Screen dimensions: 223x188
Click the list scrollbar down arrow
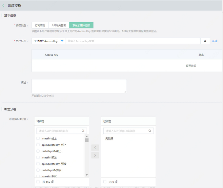87,175
